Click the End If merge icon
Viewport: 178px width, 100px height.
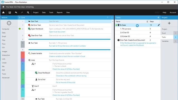pyautogui.click(x=33, y=86)
